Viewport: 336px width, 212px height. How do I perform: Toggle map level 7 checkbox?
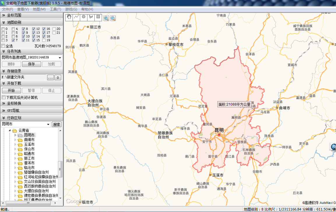tap(13, 40)
